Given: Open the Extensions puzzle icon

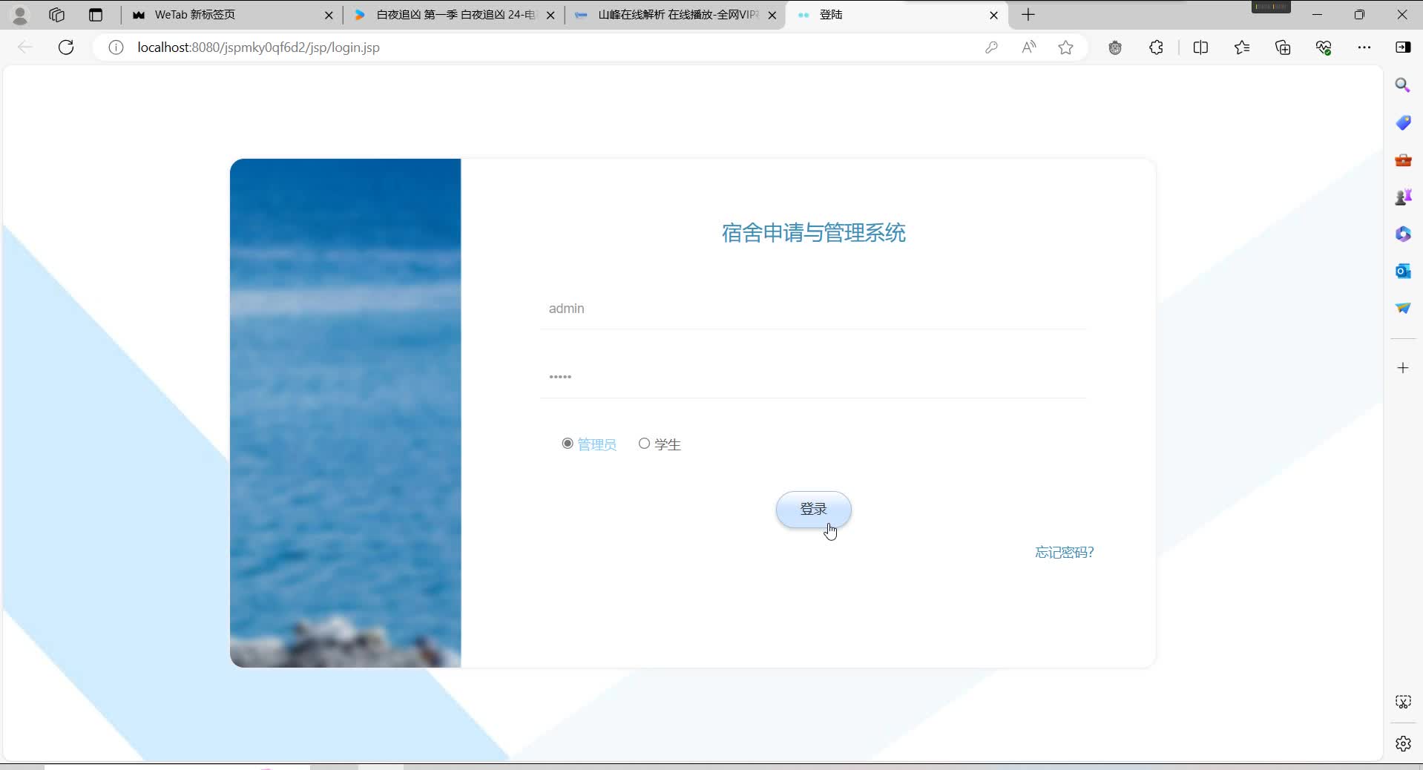Looking at the screenshot, I should pos(1156,47).
